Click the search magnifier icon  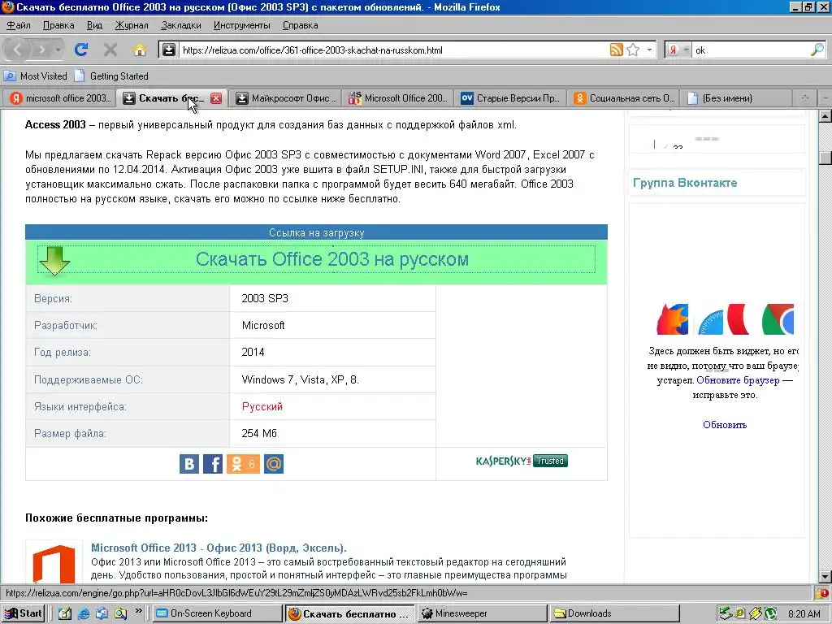click(x=817, y=50)
